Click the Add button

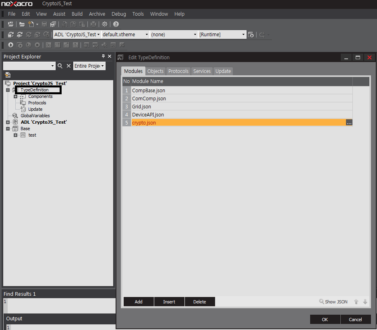point(139,302)
